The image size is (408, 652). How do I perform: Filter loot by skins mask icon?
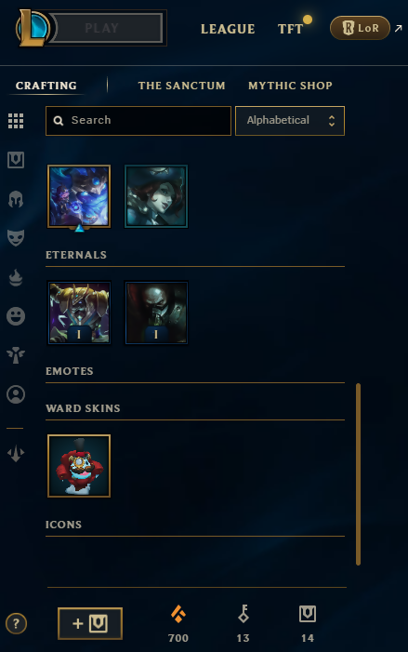(16, 238)
